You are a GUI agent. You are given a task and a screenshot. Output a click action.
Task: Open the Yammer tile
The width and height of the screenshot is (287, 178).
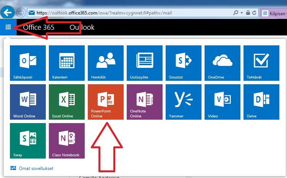(184, 102)
